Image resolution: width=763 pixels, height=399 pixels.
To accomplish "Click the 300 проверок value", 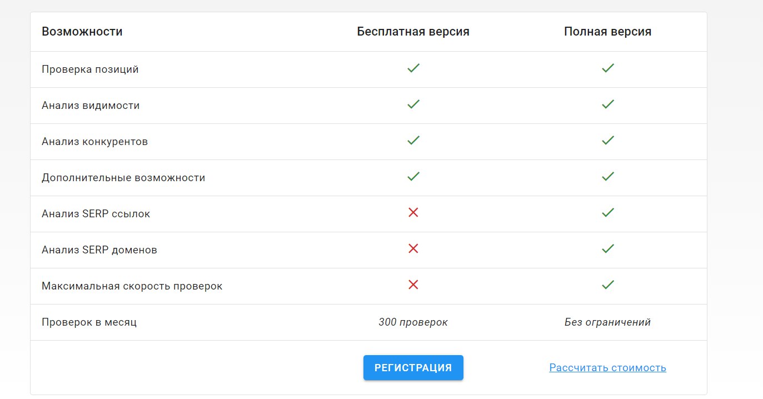I will [413, 322].
